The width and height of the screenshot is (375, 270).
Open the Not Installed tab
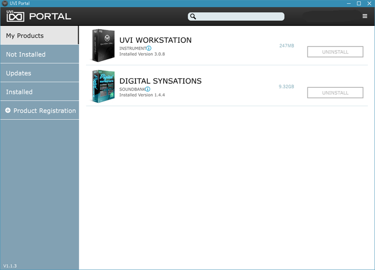[39, 54]
